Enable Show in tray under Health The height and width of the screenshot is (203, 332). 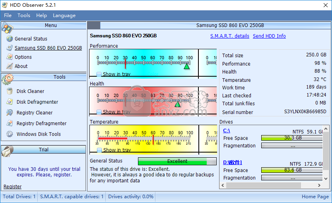pos(99,112)
